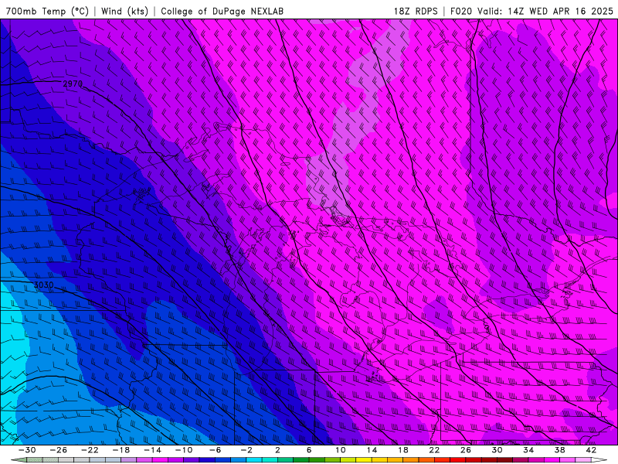This screenshot has height=464, width=618.
Task: Click the -6 colorbar tick label
Action: [216, 450]
